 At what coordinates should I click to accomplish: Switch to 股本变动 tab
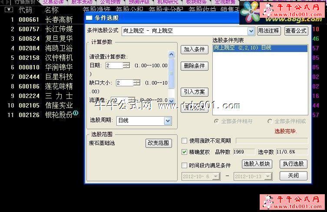(x=82, y=2)
